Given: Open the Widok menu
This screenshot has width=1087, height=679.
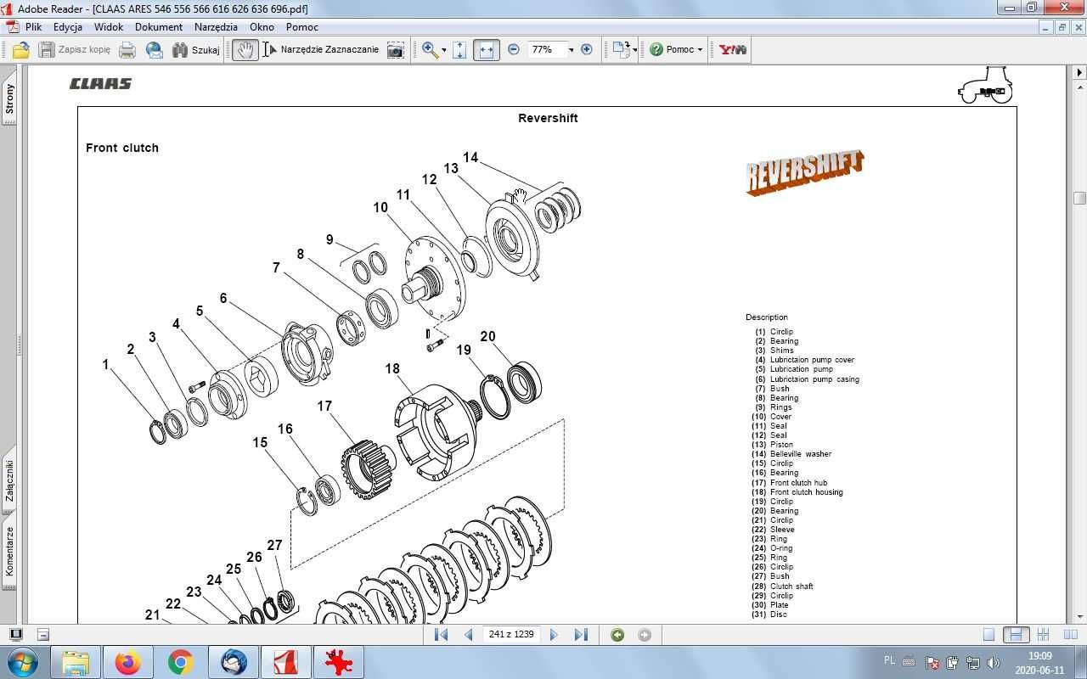Looking at the screenshot, I should click(109, 26).
